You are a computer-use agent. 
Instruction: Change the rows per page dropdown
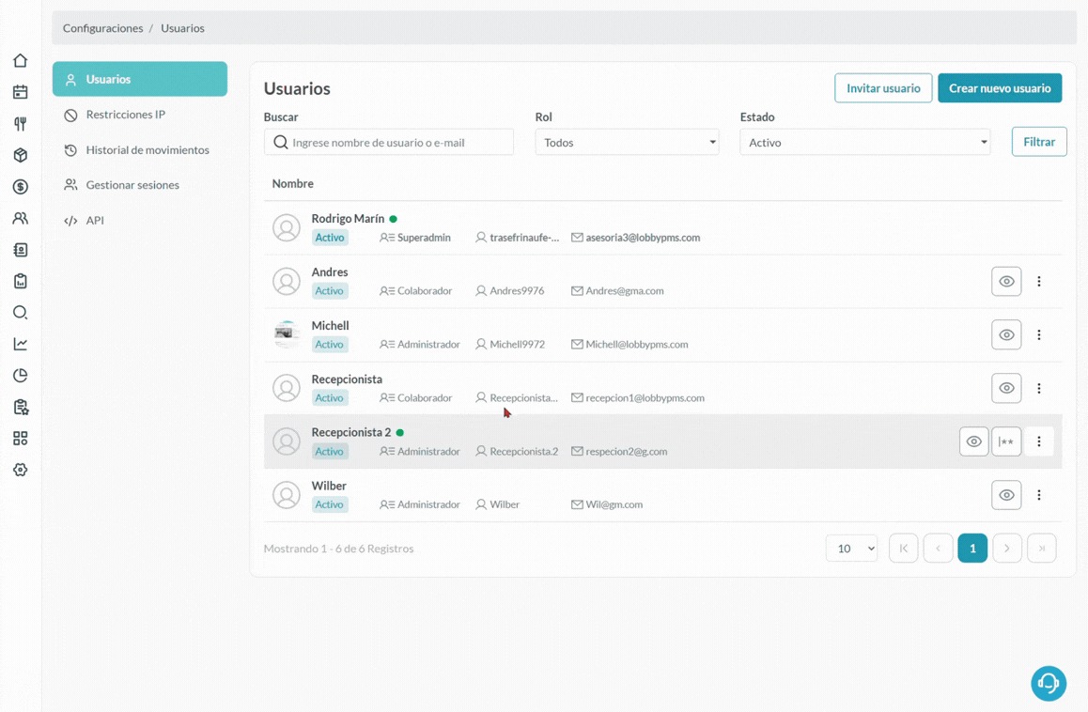tap(851, 549)
